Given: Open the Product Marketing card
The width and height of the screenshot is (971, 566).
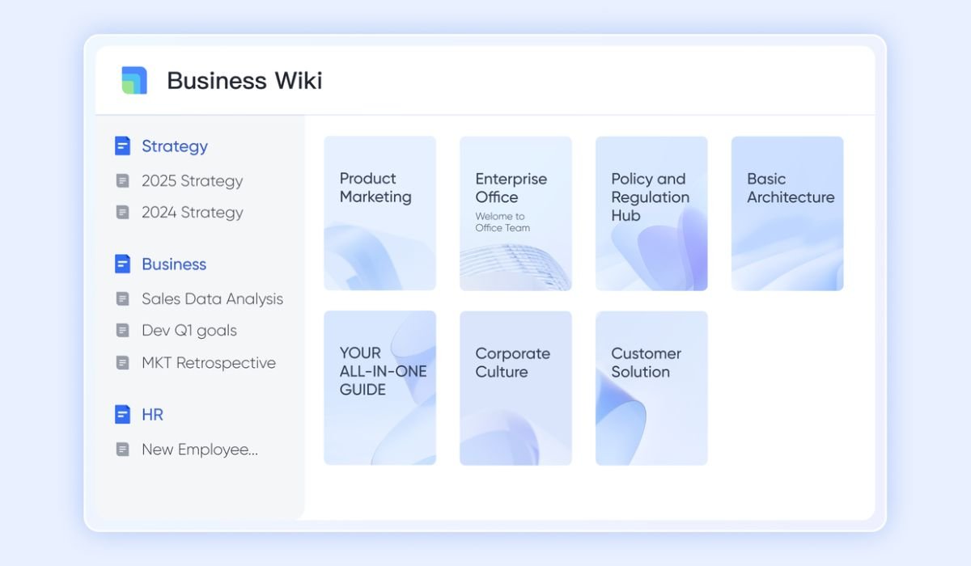Looking at the screenshot, I should 379,213.
